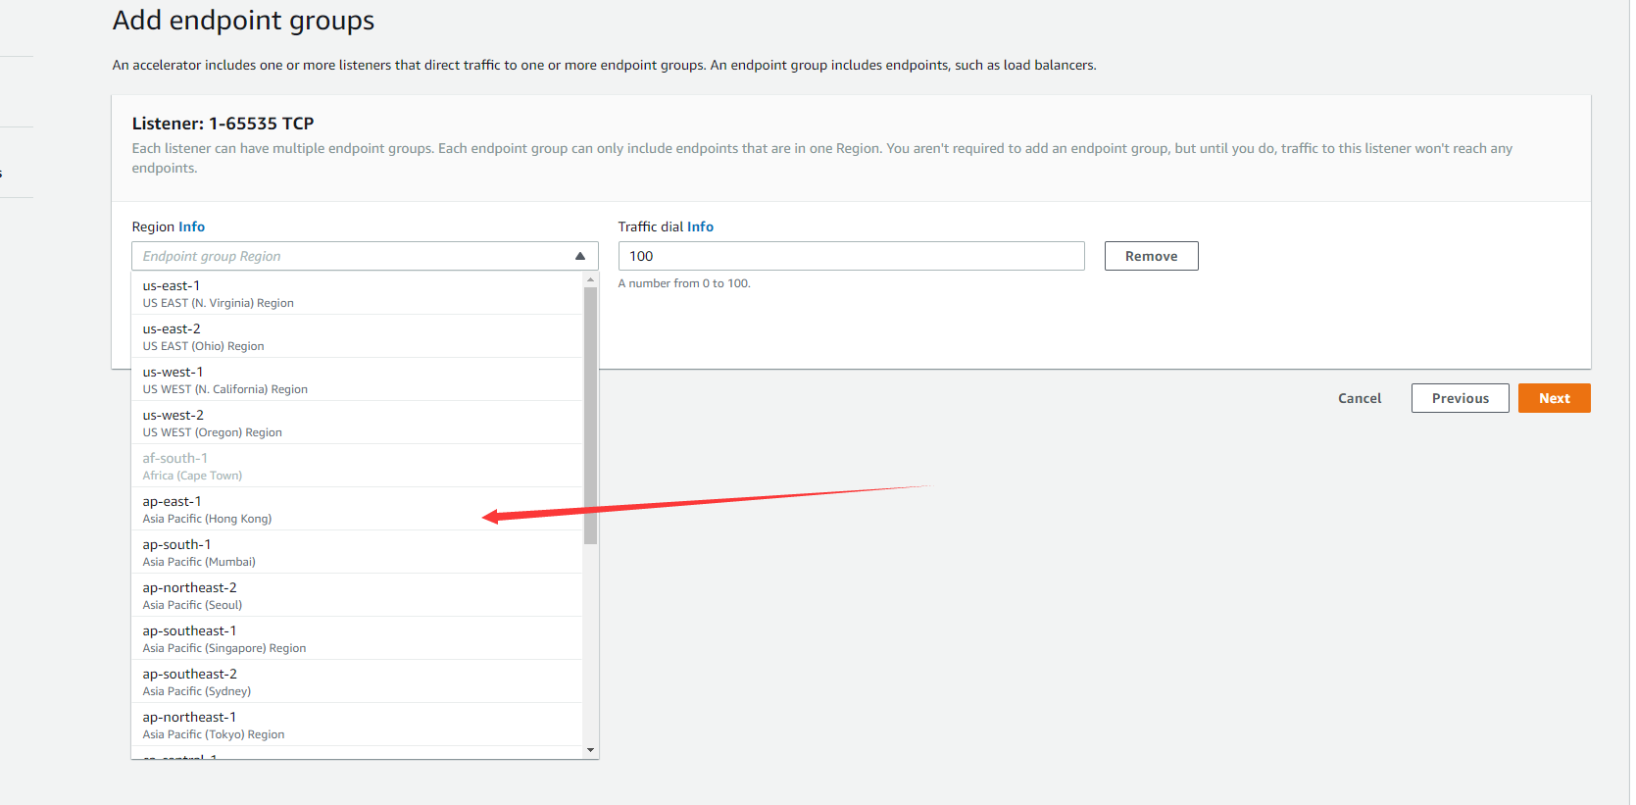Click the region list scroll-up arrow
Viewport: 1636px width, 805px height.
tap(590, 280)
